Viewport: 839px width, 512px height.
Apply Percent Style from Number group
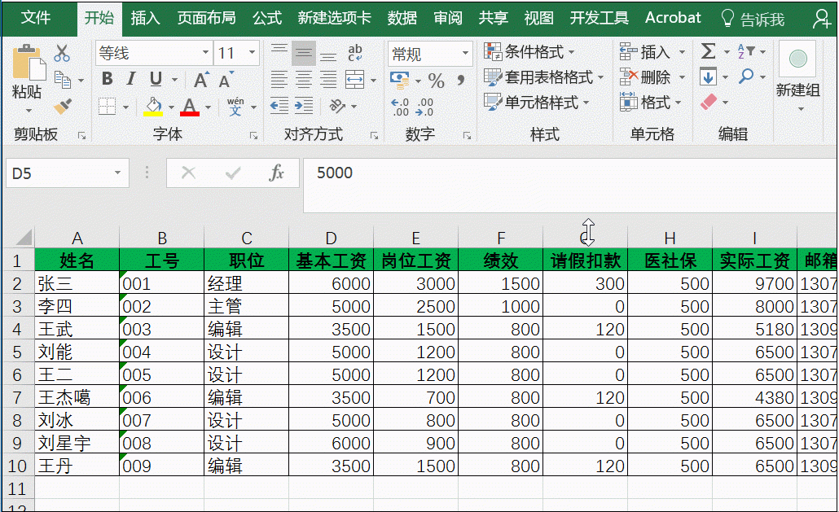pos(437,80)
